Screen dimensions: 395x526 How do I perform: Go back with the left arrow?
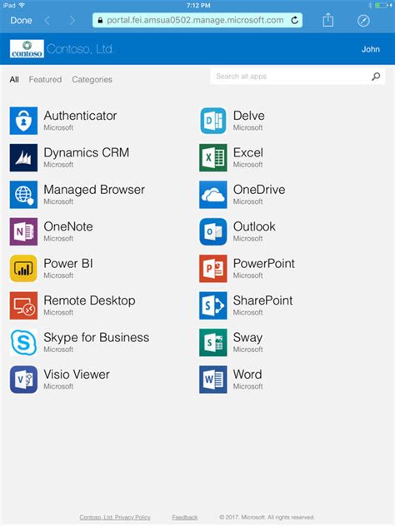click(47, 21)
